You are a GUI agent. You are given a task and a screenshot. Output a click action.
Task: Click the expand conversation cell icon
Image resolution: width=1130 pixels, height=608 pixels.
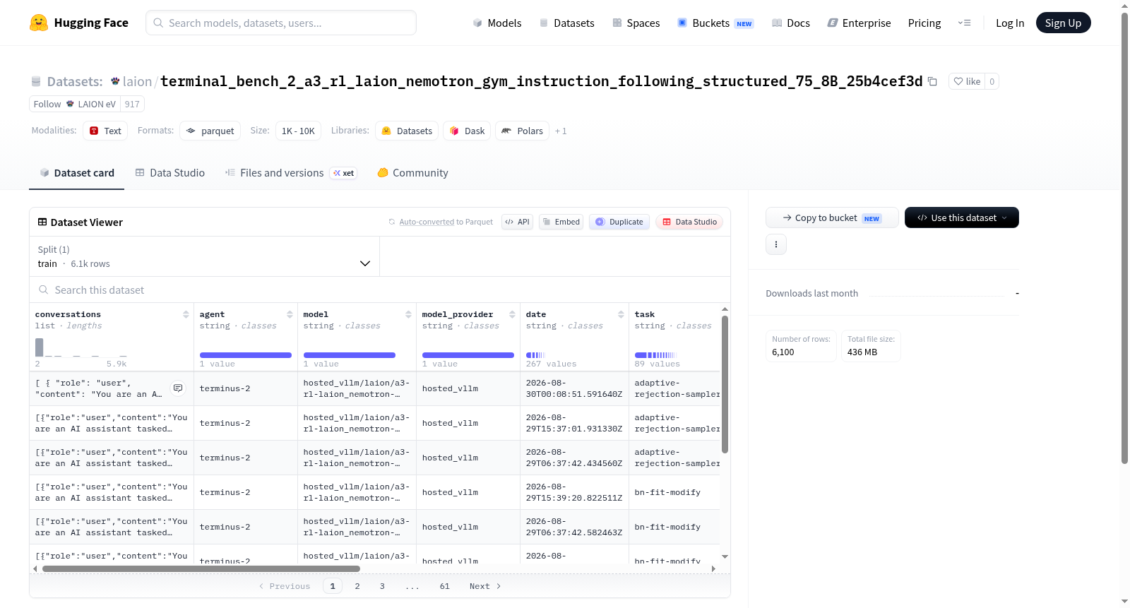pos(178,388)
